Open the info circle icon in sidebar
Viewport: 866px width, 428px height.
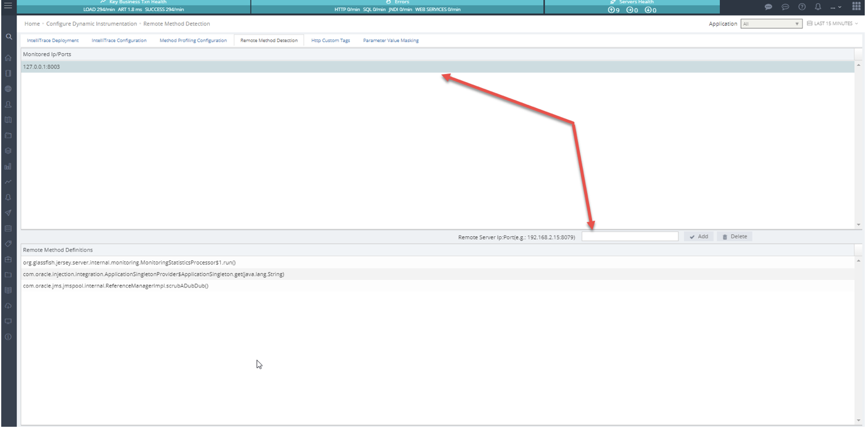(8, 337)
